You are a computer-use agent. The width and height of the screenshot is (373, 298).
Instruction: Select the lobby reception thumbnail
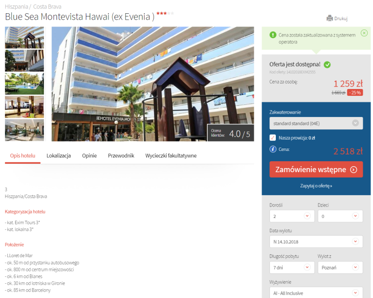(25, 130)
